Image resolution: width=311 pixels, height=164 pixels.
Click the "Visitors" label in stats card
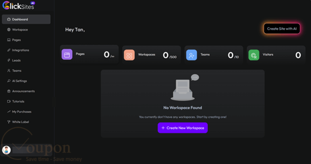(268, 55)
